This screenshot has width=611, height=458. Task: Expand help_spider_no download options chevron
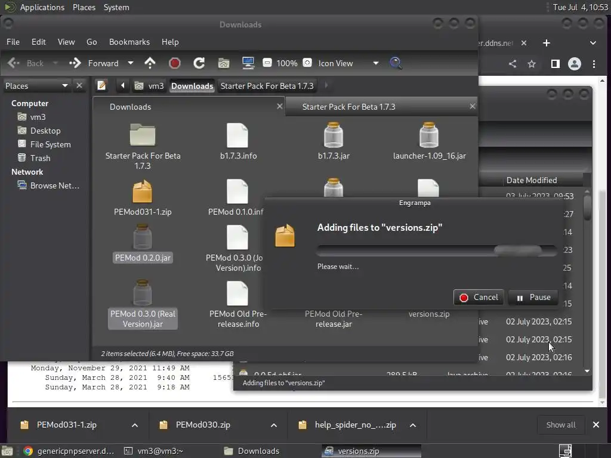(x=413, y=425)
